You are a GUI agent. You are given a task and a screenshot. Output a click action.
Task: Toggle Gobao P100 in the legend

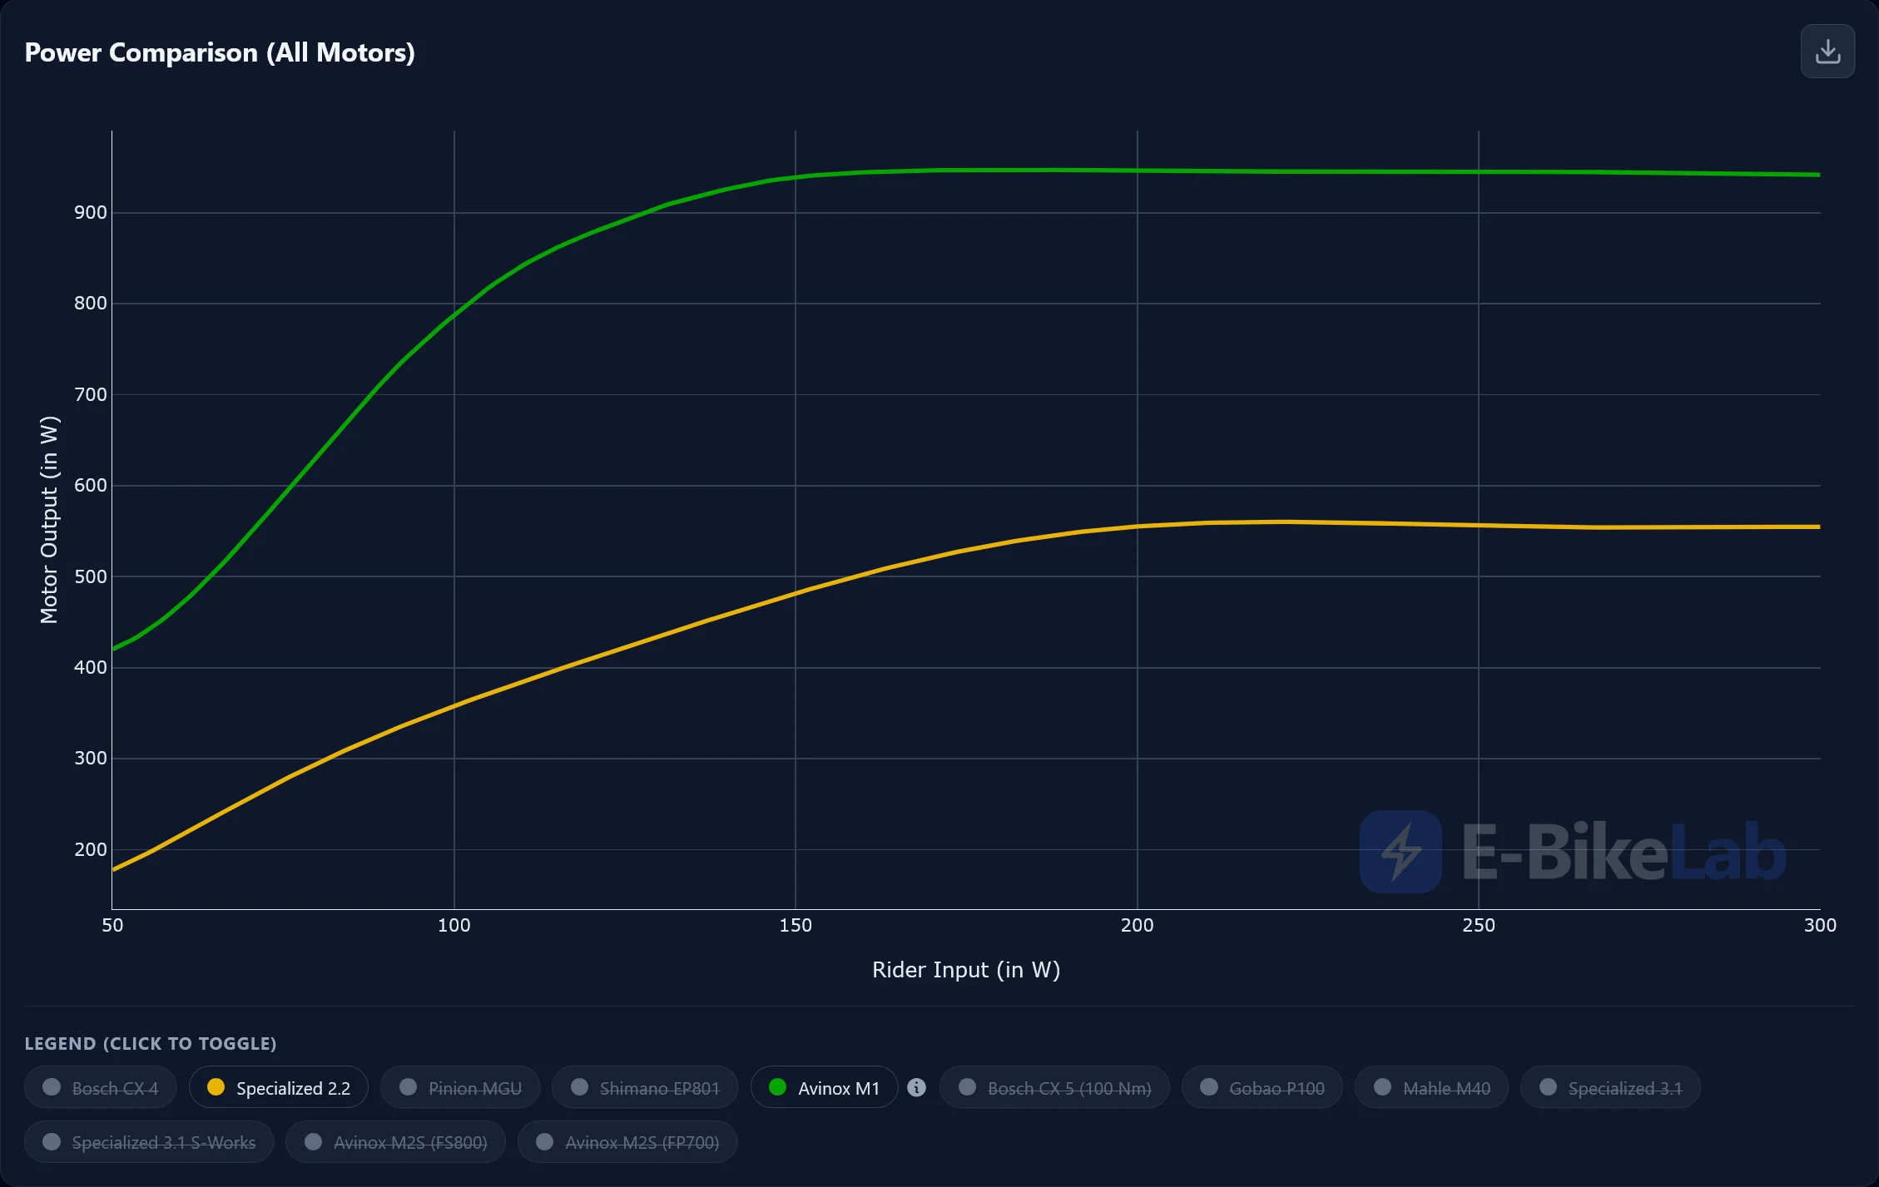coord(1262,1087)
